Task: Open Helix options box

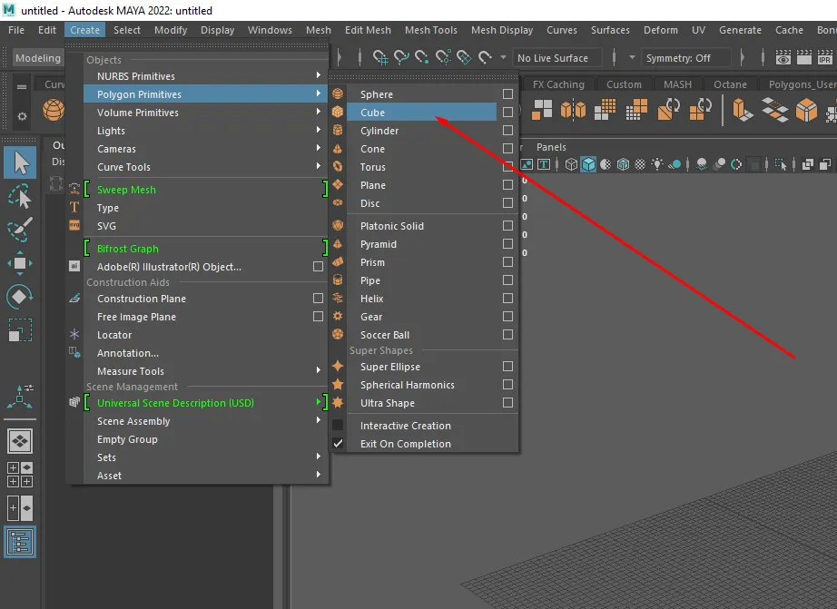Action: click(507, 299)
